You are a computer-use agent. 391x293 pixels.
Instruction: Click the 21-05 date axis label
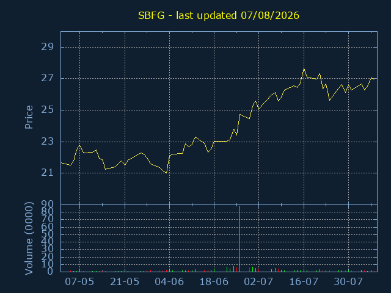(125, 282)
